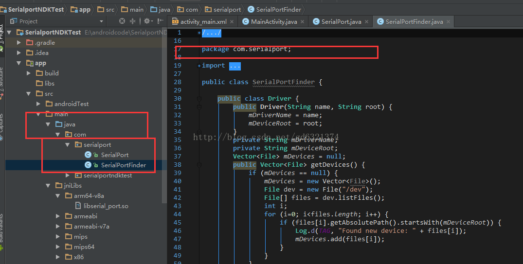The height and width of the screenshot is (264, 523).
Task: Close the MainActivity.java tab
Action: click(302, 22)
